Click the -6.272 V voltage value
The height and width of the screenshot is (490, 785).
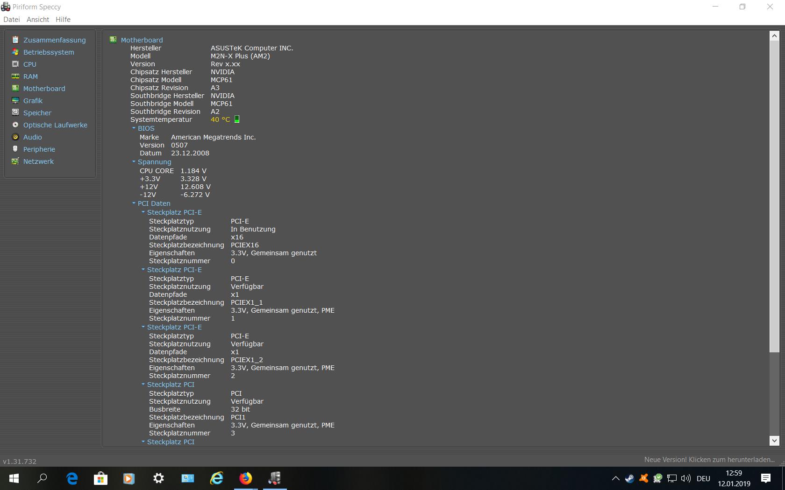click(x=195, y=195)
